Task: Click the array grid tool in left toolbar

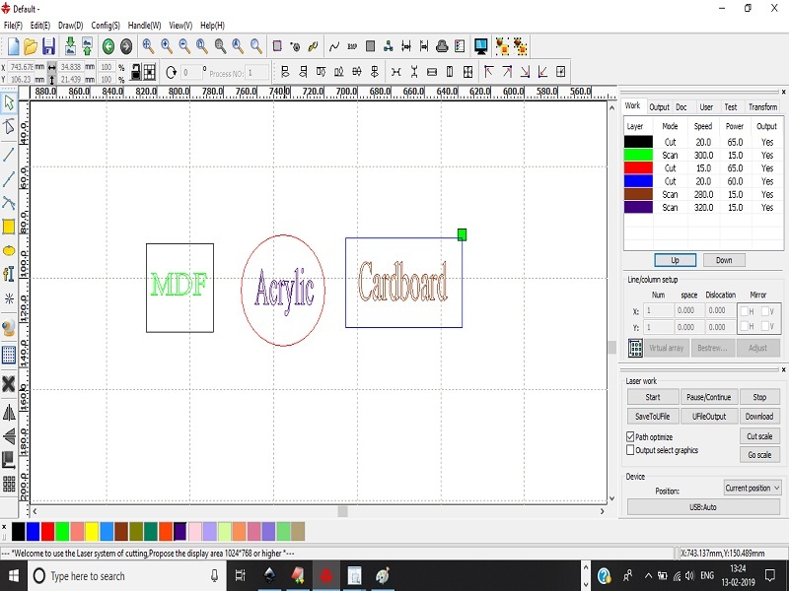Action: point(9,484)
